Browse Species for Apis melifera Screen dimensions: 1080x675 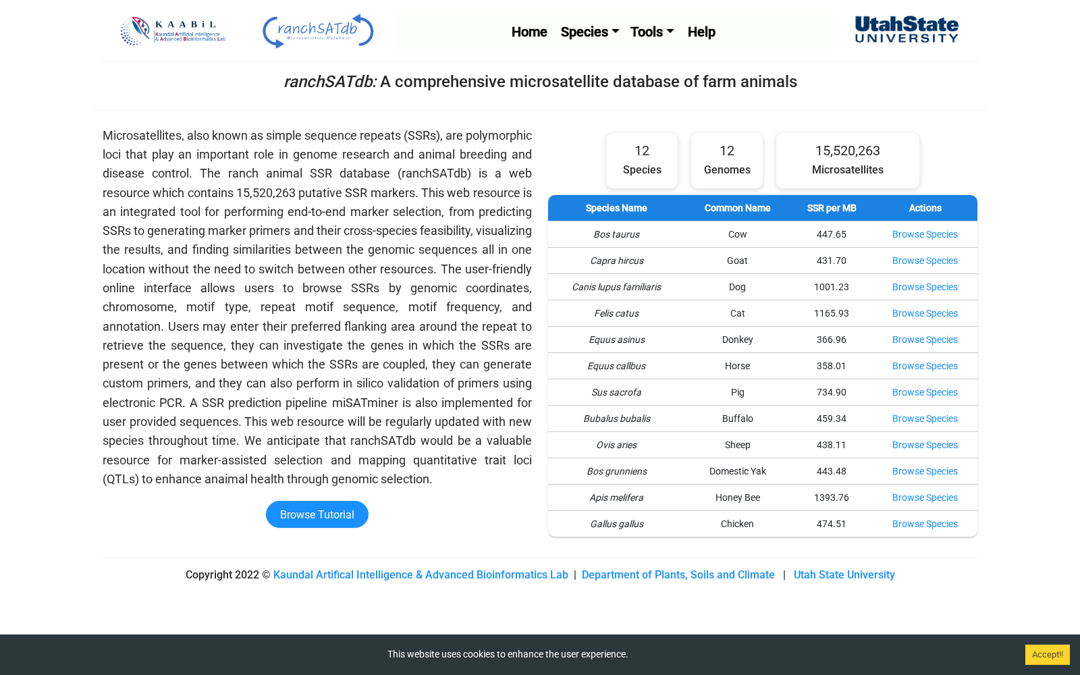point(925,497)
